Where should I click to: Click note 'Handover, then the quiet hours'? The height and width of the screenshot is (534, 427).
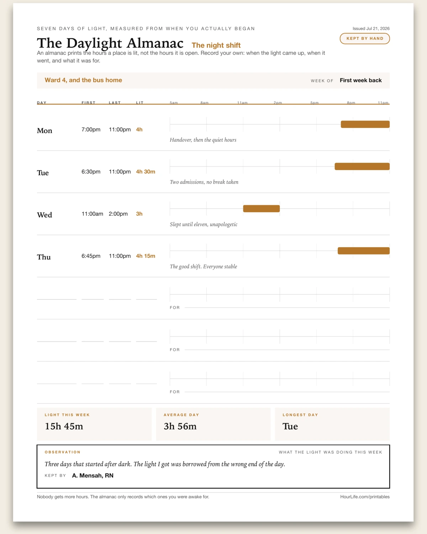coord(203,140)
